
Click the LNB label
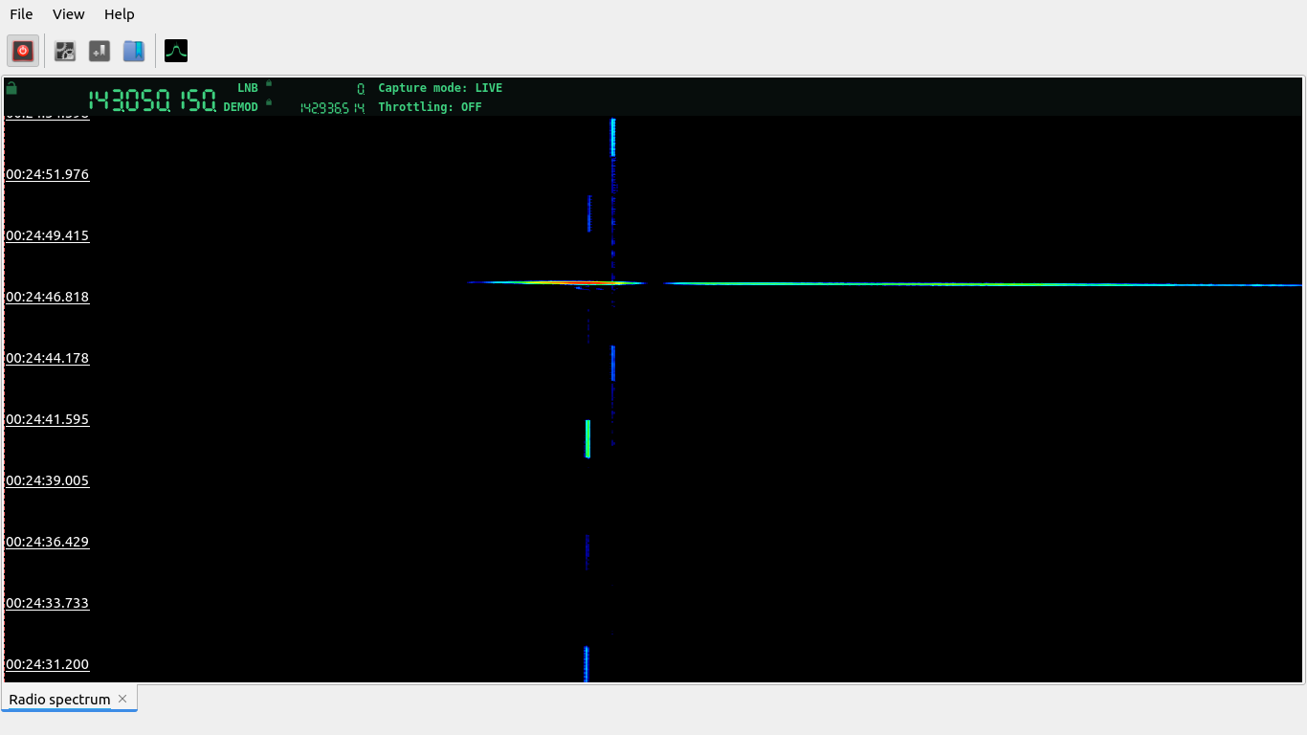tap(248, 88)
